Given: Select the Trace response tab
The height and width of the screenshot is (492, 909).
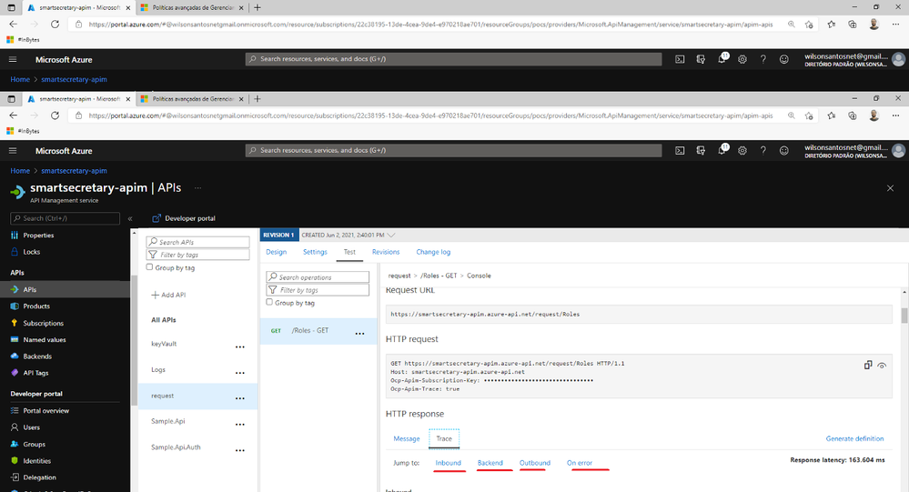Looking at the screenshot, I should (x=444, y=438).
